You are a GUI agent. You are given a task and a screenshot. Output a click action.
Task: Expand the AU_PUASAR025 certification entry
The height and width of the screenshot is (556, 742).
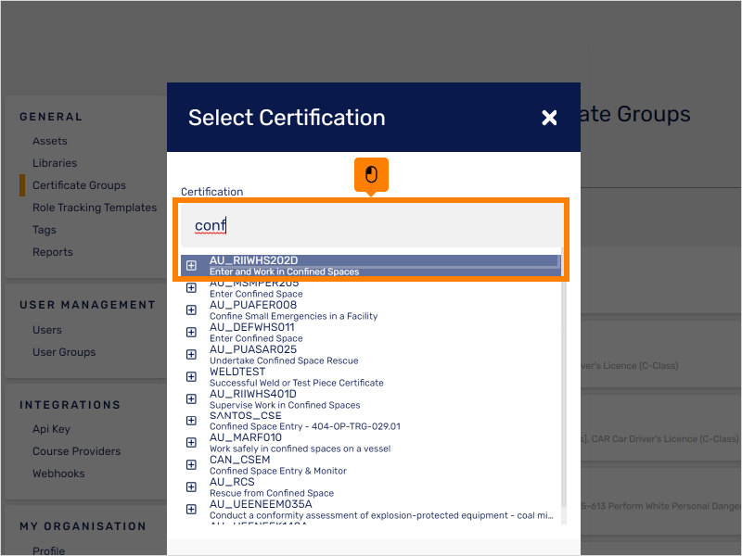click(191, 354)
